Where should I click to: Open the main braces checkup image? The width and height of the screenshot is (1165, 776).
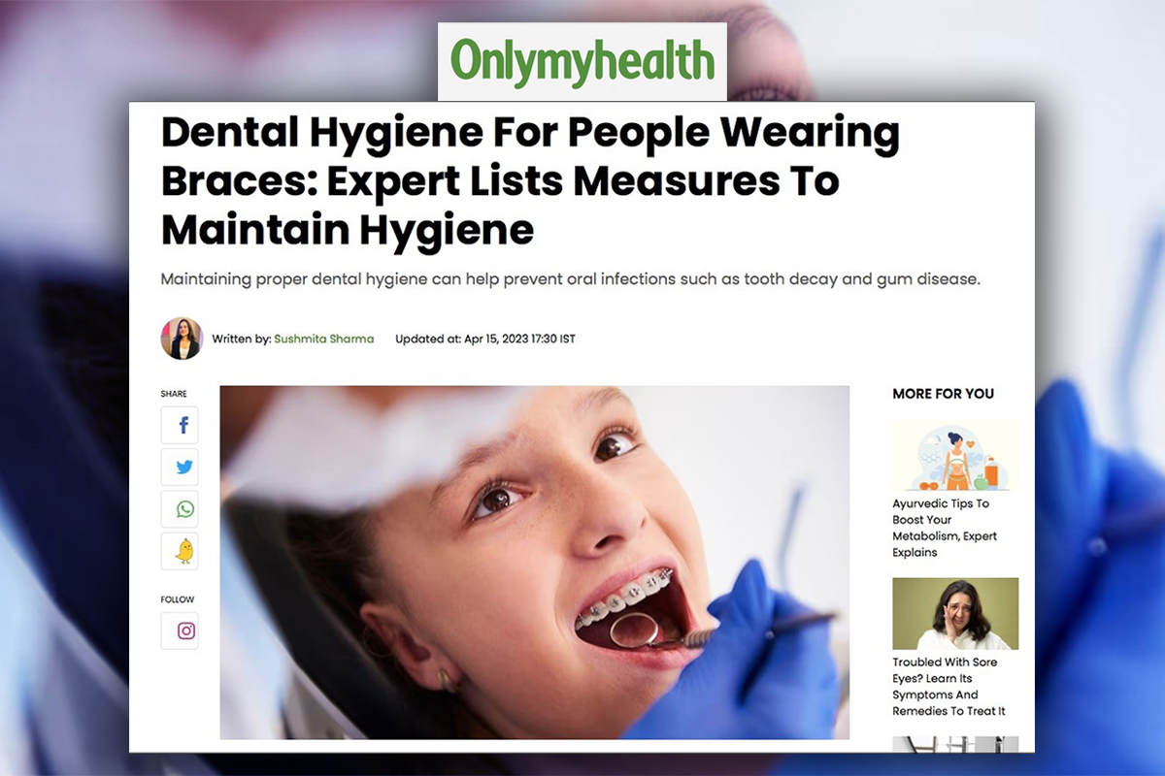click(535, 563)
